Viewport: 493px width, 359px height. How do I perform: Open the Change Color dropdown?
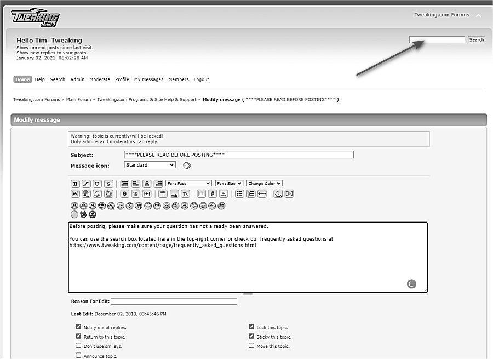[264, 183]
